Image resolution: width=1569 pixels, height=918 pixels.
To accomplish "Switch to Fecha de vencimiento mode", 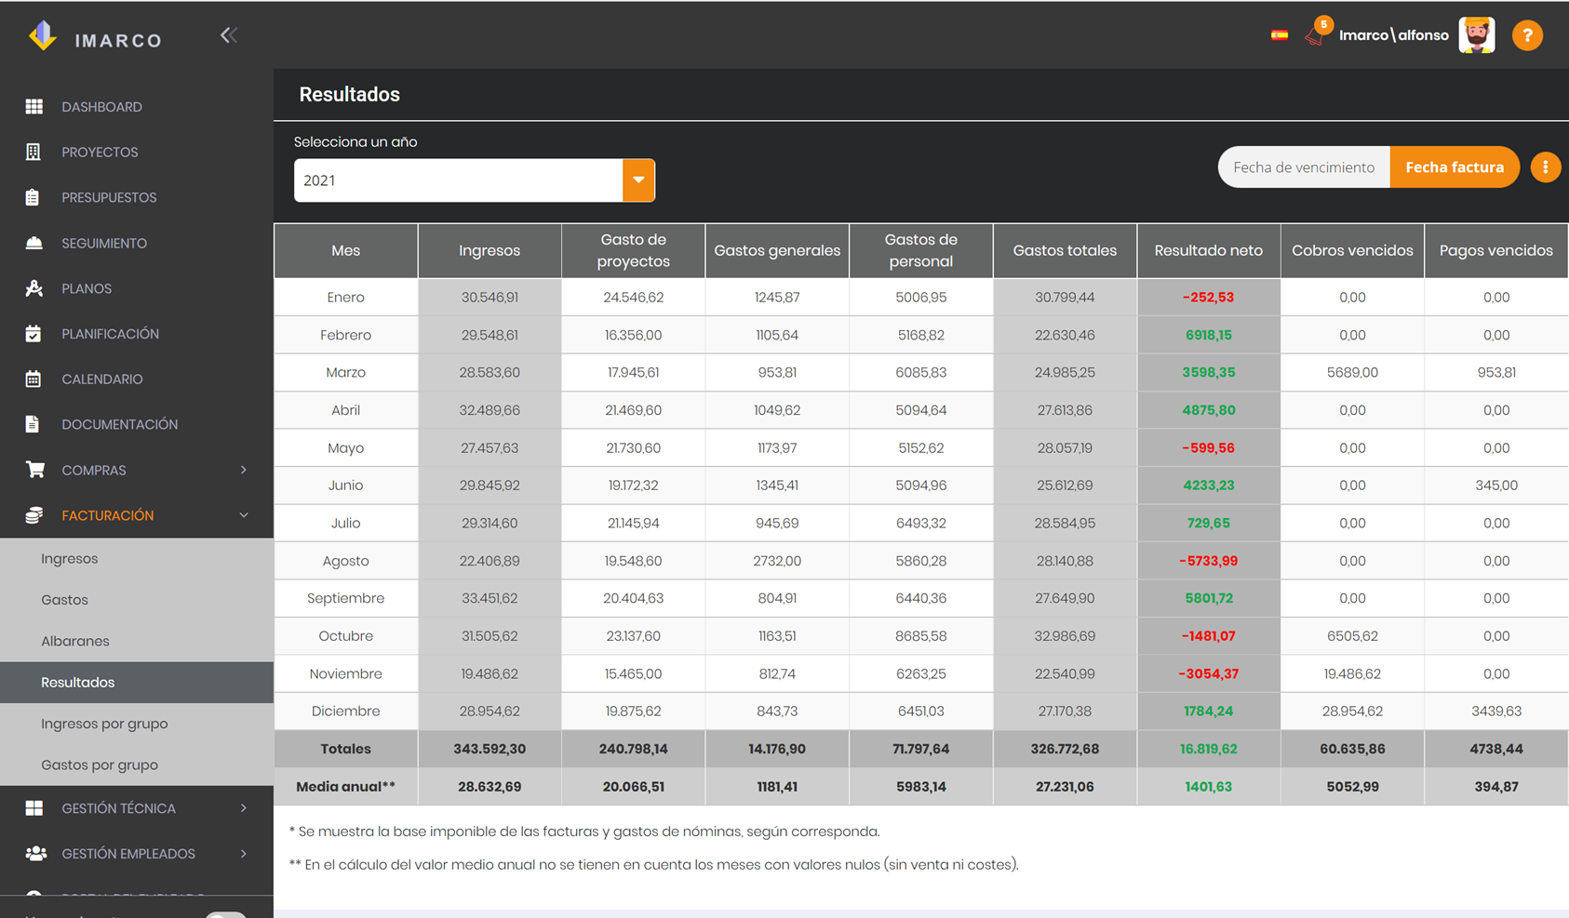I will (1304, 167).
